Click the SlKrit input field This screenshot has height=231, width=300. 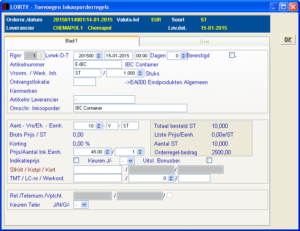pos(98,170)
